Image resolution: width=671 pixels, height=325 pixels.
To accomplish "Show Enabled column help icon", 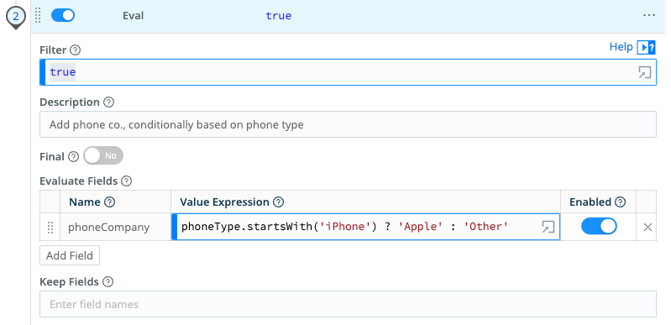I will [x=620, y=202].
